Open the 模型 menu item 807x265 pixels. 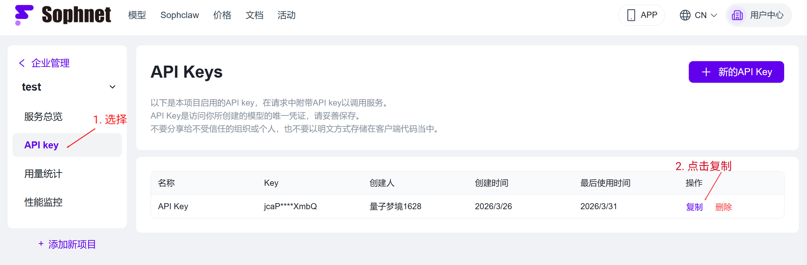click(137, 15)
